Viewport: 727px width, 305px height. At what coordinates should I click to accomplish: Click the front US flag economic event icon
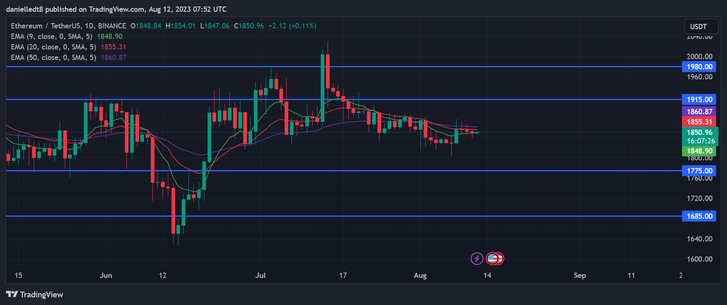492,258
